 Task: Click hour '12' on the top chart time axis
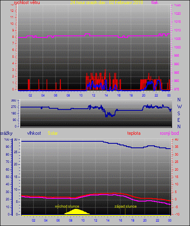tap(93, 95)
